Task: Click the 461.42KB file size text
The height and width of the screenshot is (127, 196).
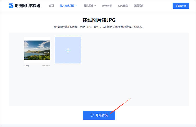Action: tap(46, 66)
